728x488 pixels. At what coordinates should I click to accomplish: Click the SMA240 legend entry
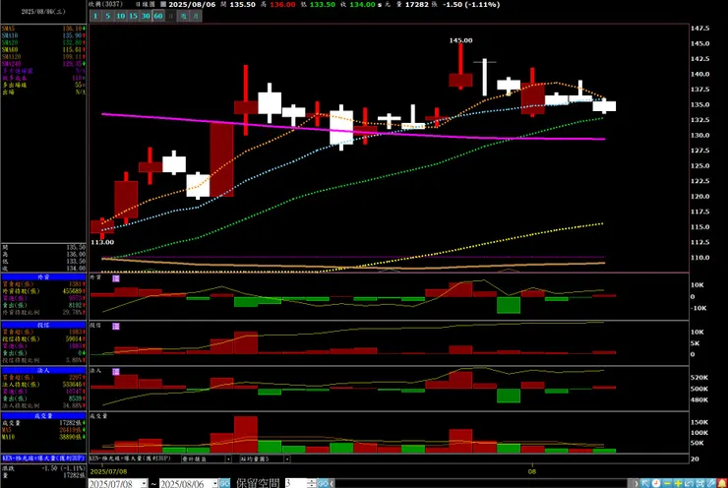click(x=43, y=64)
